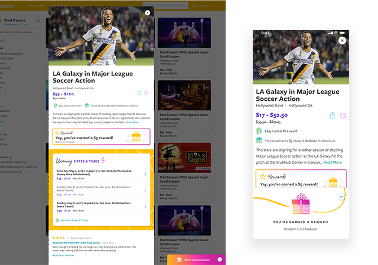Open the dark theater interior thumbnail card

pos(184,95)
